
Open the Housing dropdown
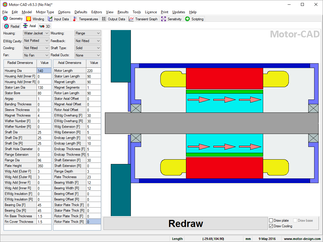tap(36, 33)
